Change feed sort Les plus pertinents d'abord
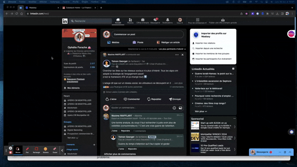The height and width of the screenshot is (167, 297). [x=172, y=49]
